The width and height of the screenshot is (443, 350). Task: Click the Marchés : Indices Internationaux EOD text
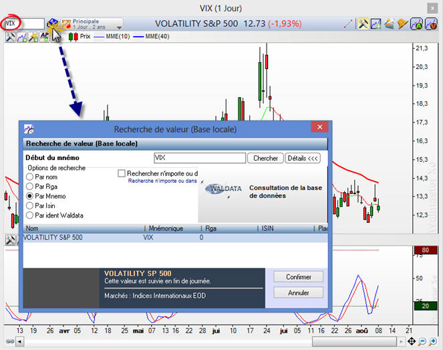155,296
